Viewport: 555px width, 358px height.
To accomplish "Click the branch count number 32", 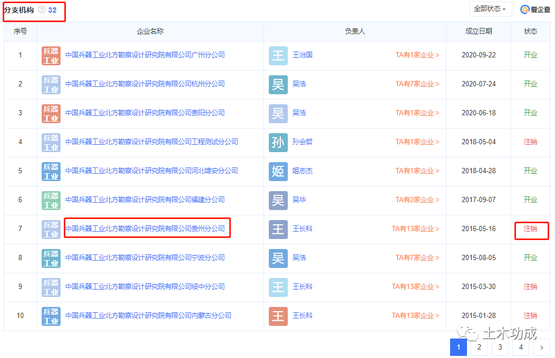I will coord(52,10).
